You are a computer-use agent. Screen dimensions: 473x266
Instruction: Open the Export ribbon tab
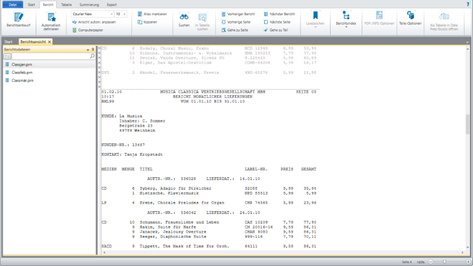click(x=111, y=4)
